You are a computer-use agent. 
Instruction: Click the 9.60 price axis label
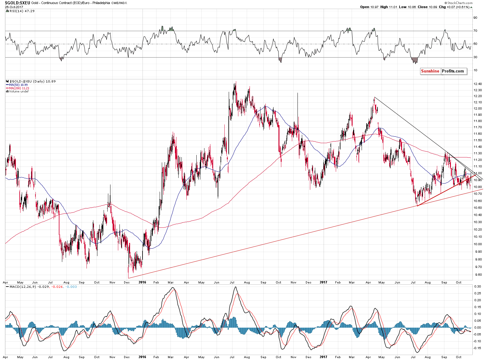478,275
